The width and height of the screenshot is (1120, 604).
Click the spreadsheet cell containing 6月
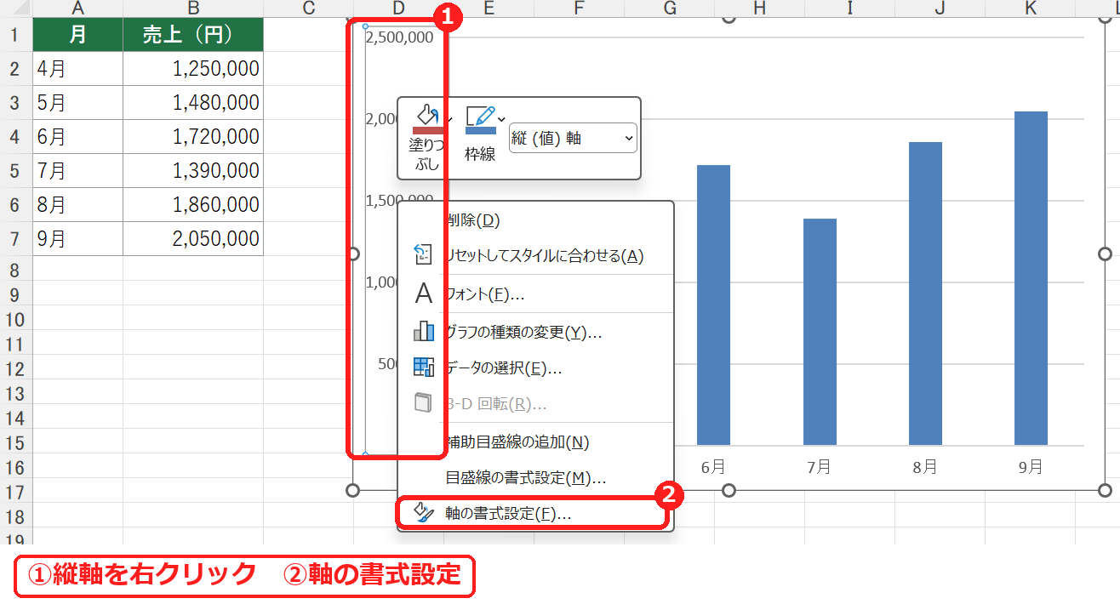point(78,137)
